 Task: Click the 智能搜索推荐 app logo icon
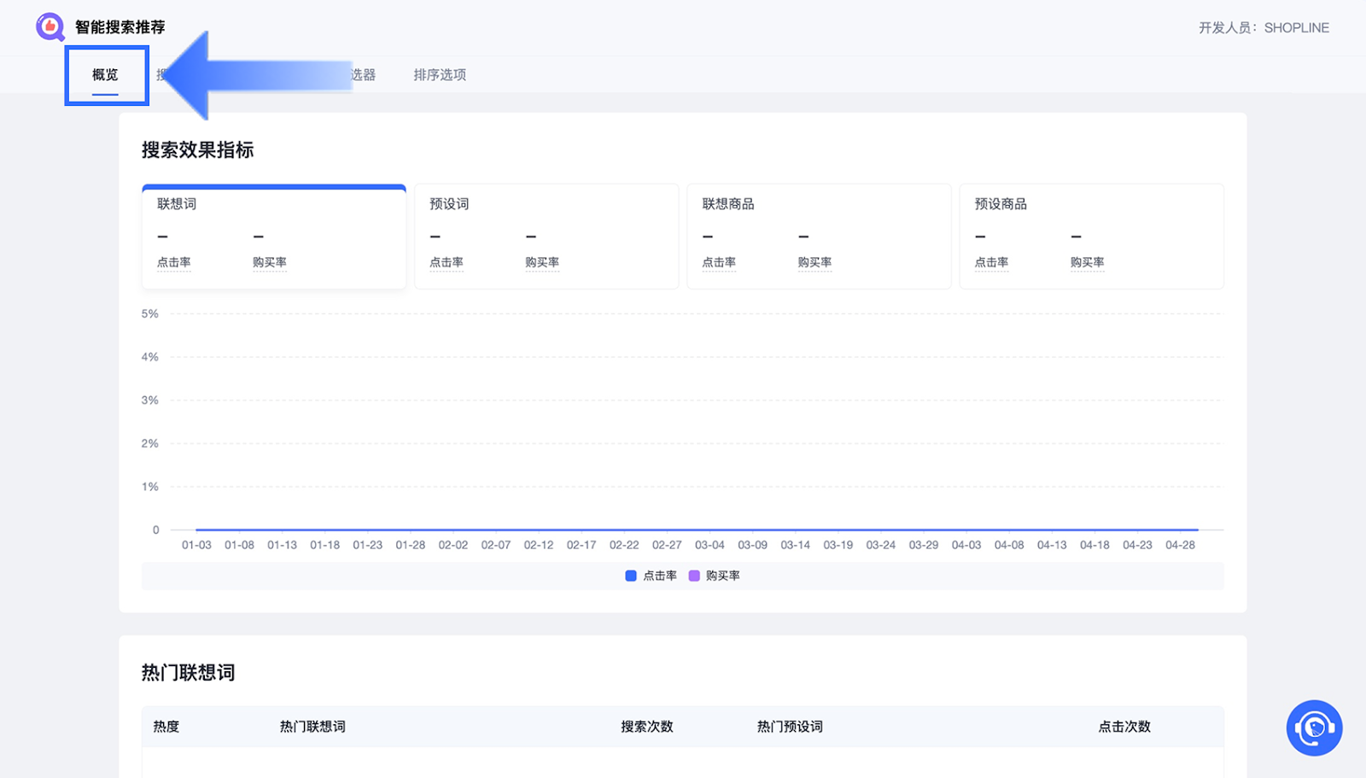click(50, 27)
